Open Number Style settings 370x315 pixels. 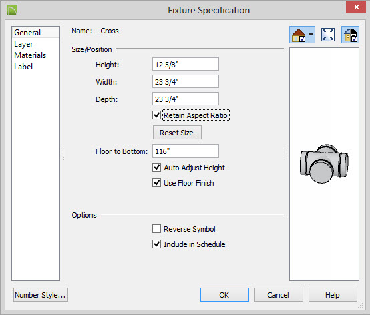[x=41, y=295]
